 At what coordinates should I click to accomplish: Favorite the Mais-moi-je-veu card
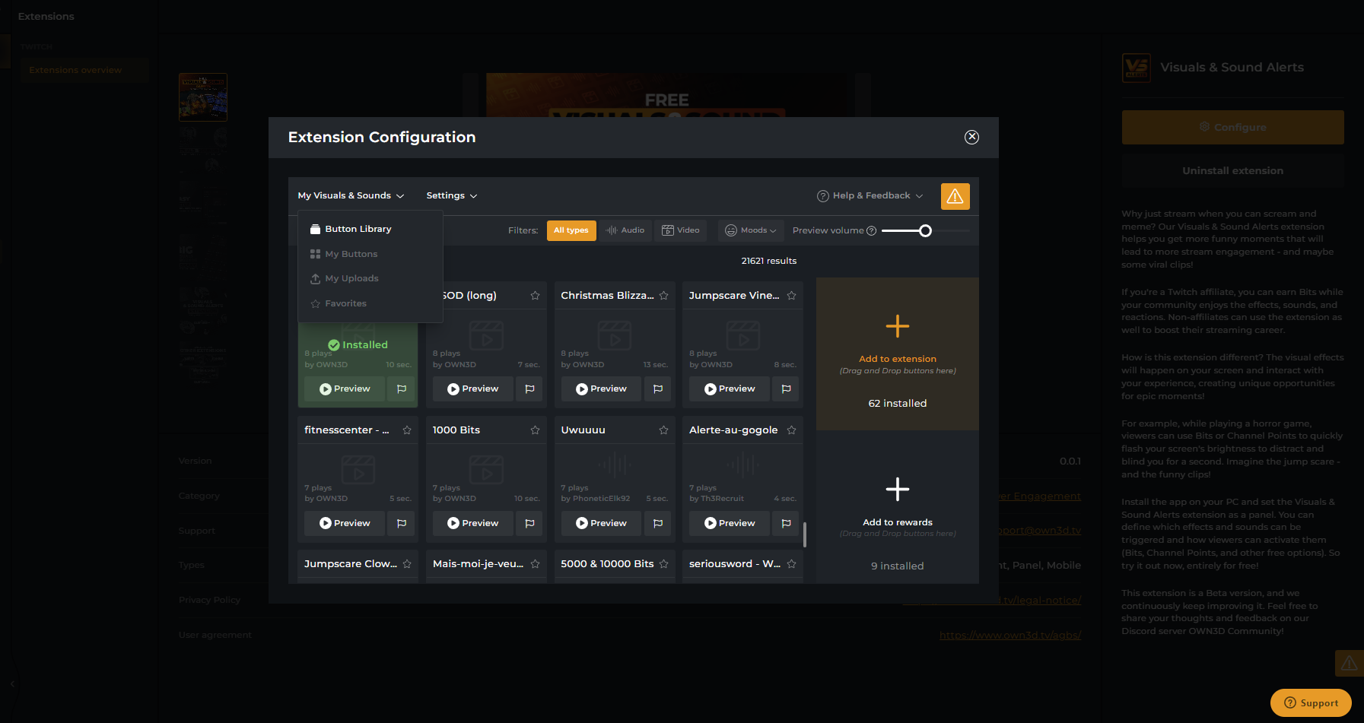[x=536, y=564]
